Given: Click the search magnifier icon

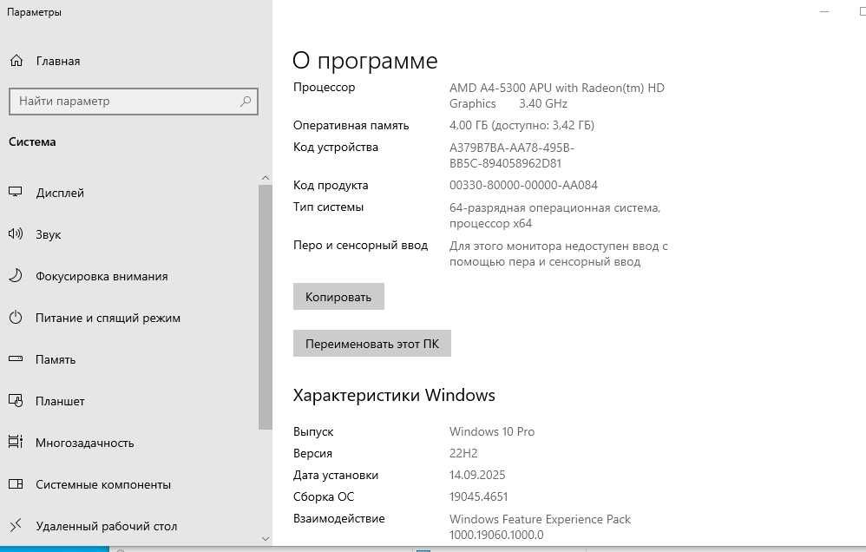Looking at the screenshot, I should tap(246, 102).
